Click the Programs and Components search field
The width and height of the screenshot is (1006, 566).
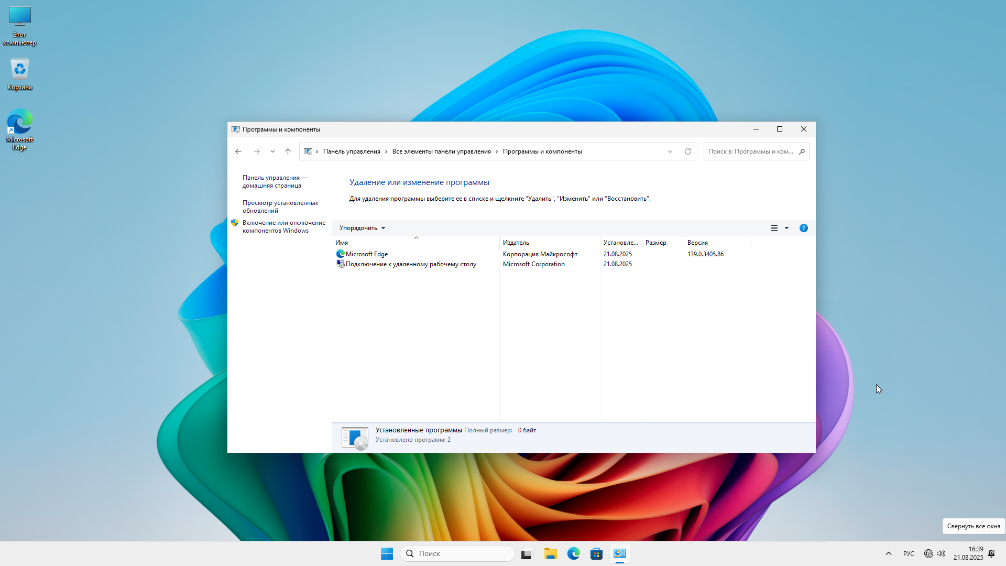click(750, 151)
